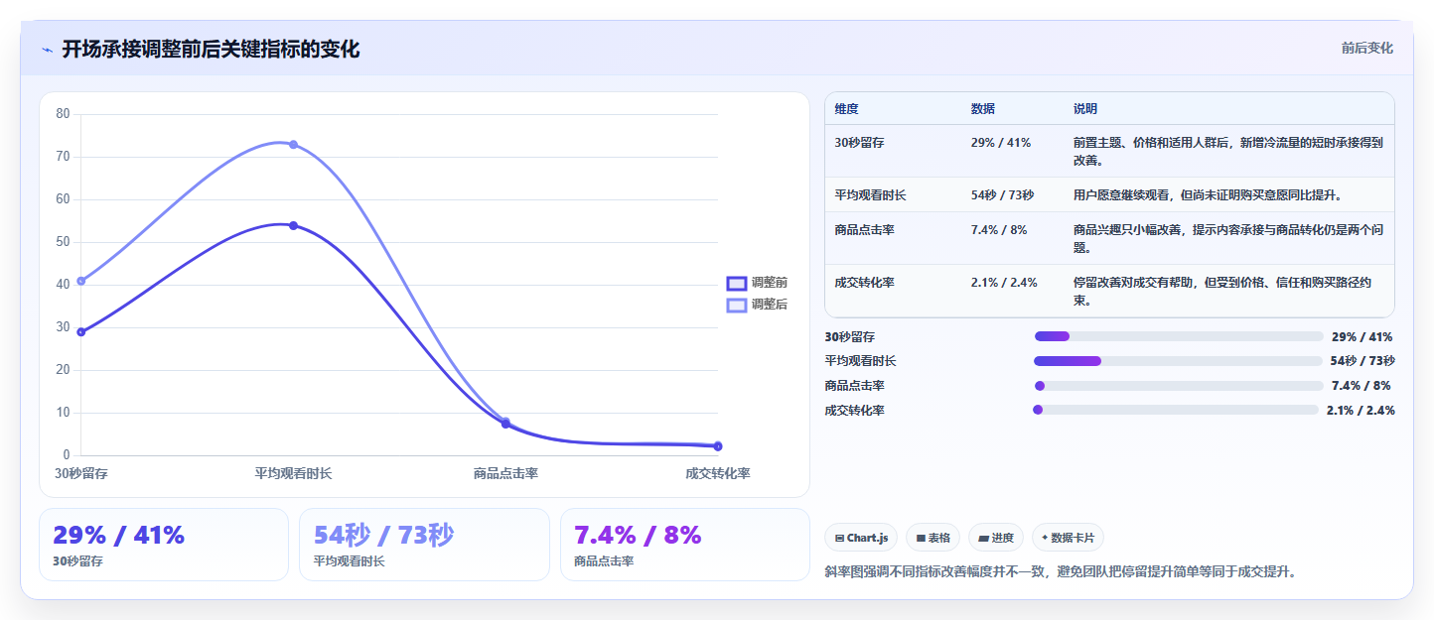Click the 30秒留存 x-axis label
This screenshot has height=620, width=1434.
pyautogui.click(x=81, y=473)
